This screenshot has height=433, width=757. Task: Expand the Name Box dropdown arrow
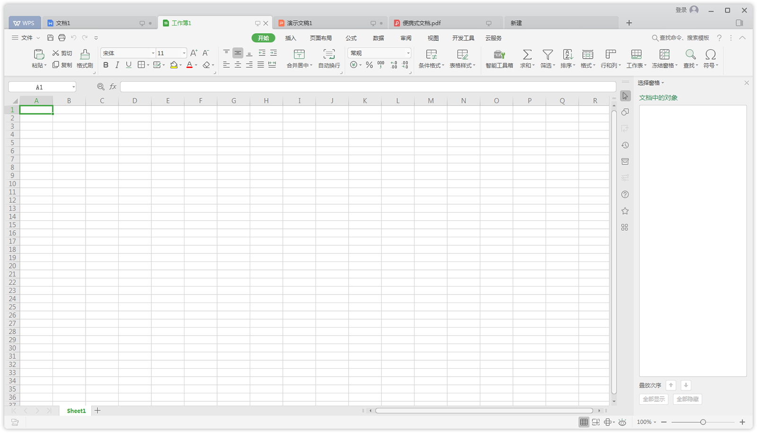coord(73,87)
